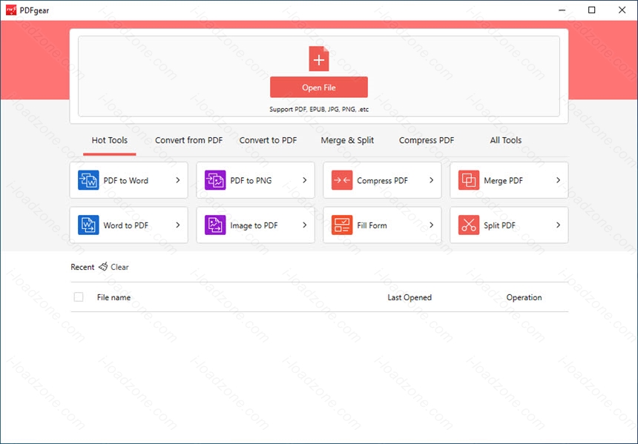
Task: Minimize the PDFgear window
Action: (562, 10)
